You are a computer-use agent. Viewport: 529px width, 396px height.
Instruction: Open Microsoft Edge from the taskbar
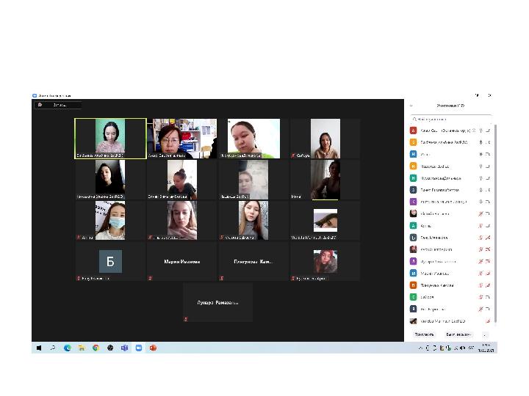tap(68, 348)
